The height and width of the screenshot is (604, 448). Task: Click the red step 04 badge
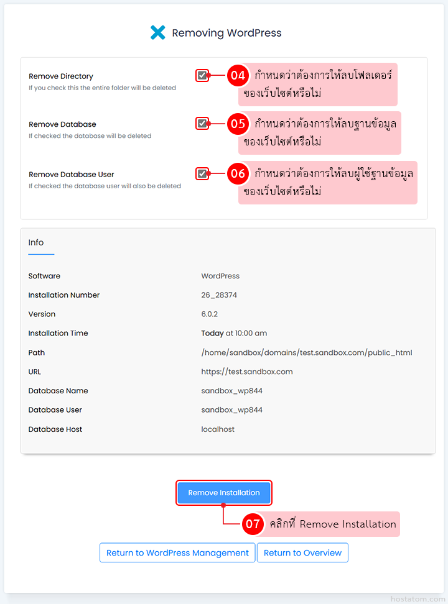[x=238, y=75]
